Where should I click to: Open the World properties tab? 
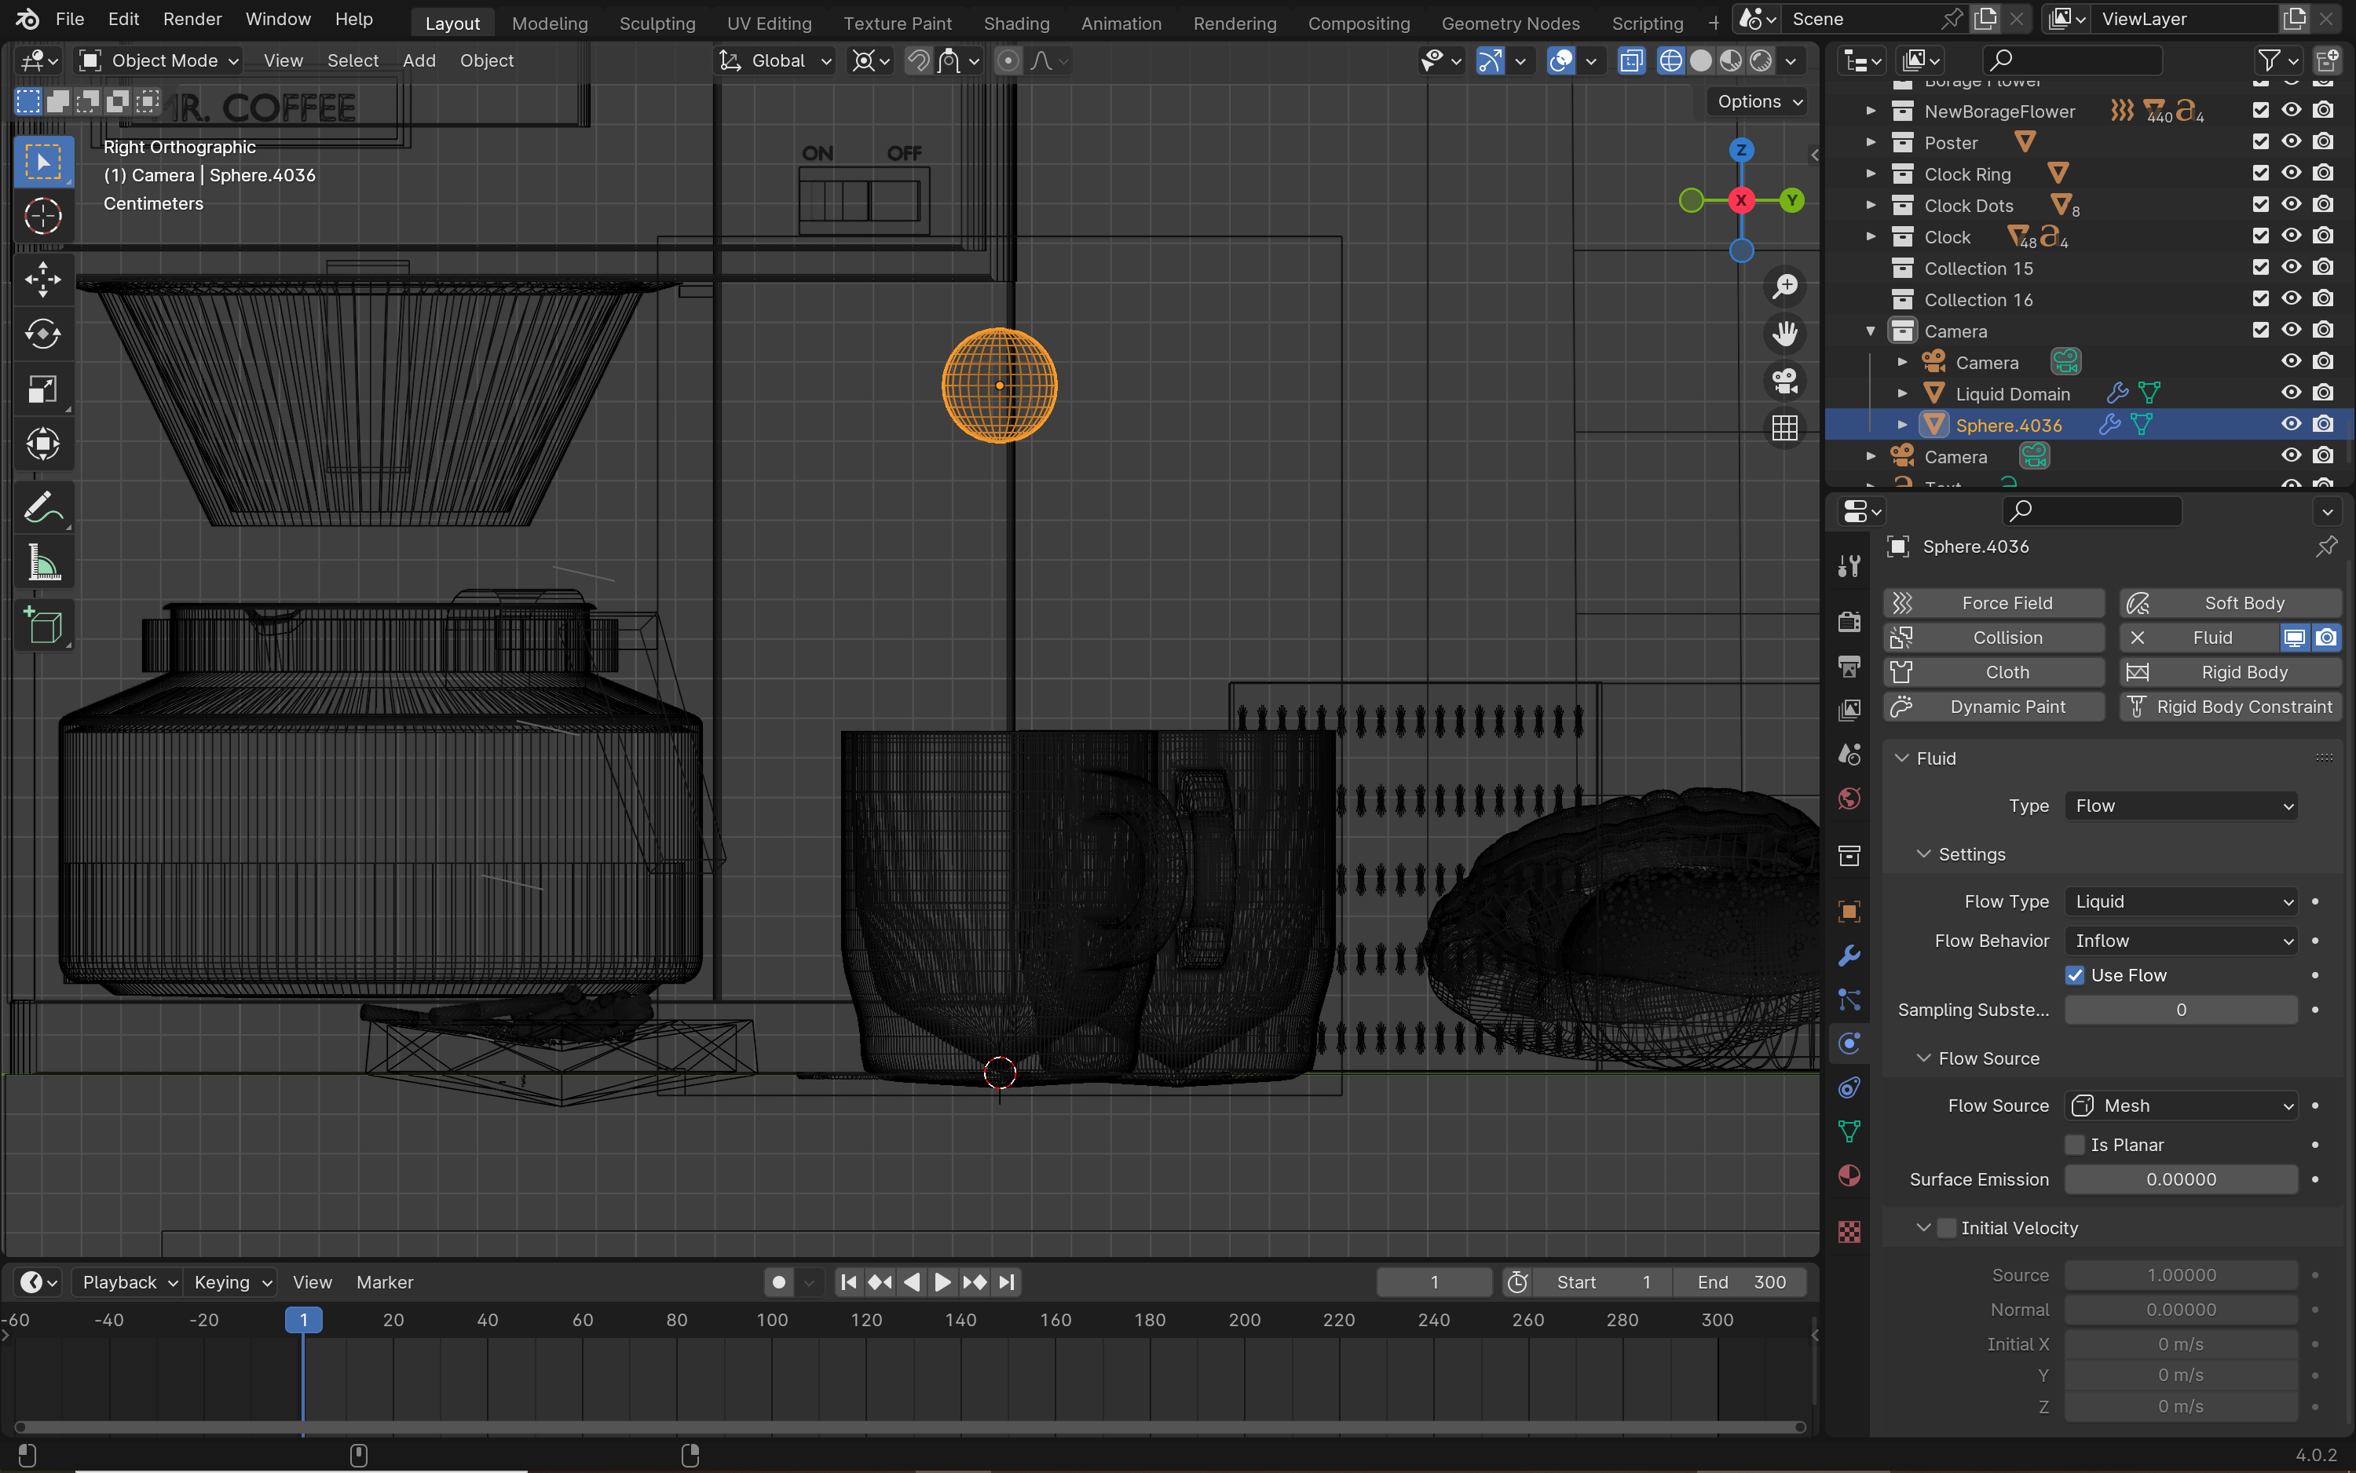(x=1849, y=799)
